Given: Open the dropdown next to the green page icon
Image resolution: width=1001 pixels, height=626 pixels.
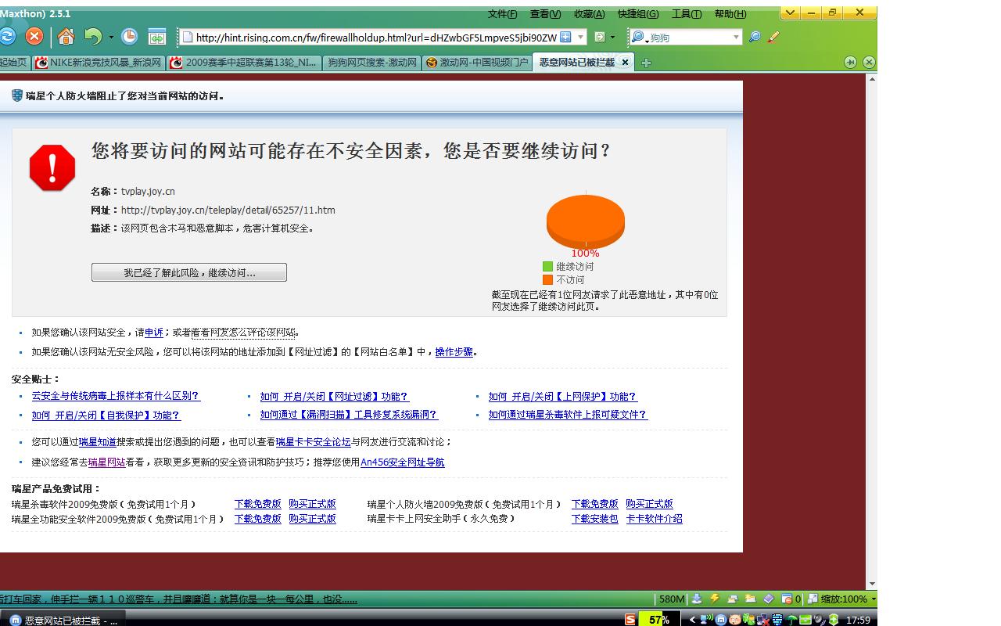Looking at the screenshot, I should pyautogui.click(x=612, y=37).
